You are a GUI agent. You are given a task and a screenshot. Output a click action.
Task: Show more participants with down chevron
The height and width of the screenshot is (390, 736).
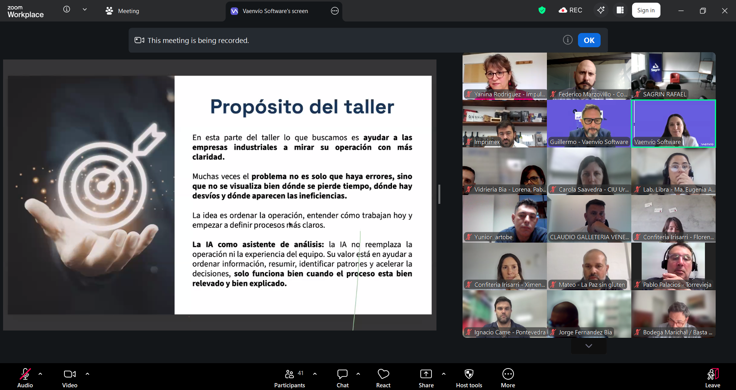pos(589,346)
